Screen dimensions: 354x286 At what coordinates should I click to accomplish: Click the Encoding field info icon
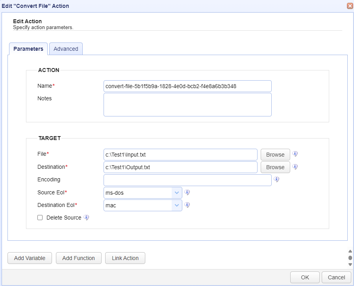click(276, 179)
